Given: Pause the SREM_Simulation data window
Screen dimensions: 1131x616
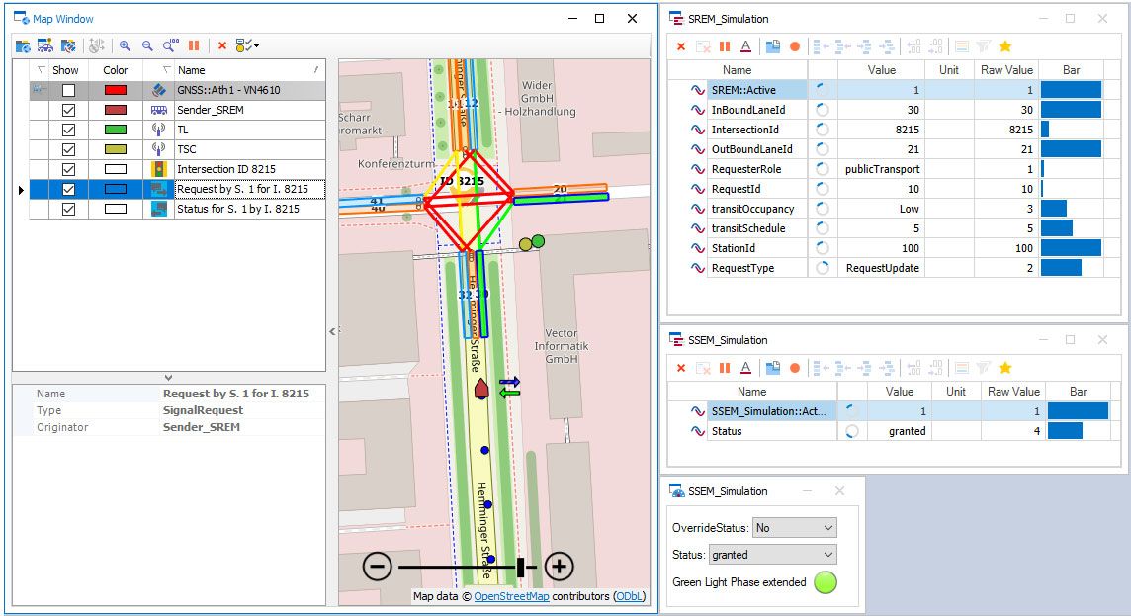Looking at the screenshot, I should tap(725, 46).
